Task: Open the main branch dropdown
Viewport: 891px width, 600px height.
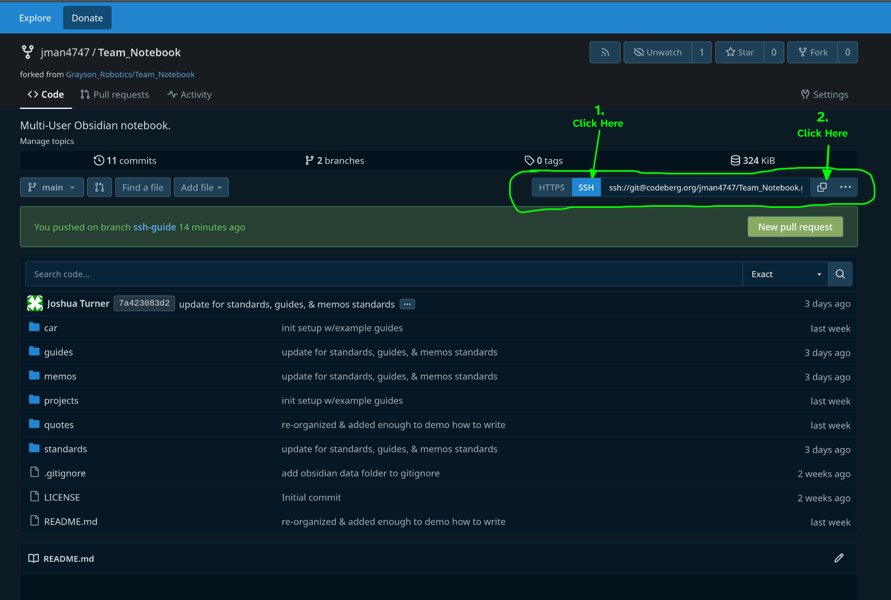Action: pos(52,187)
